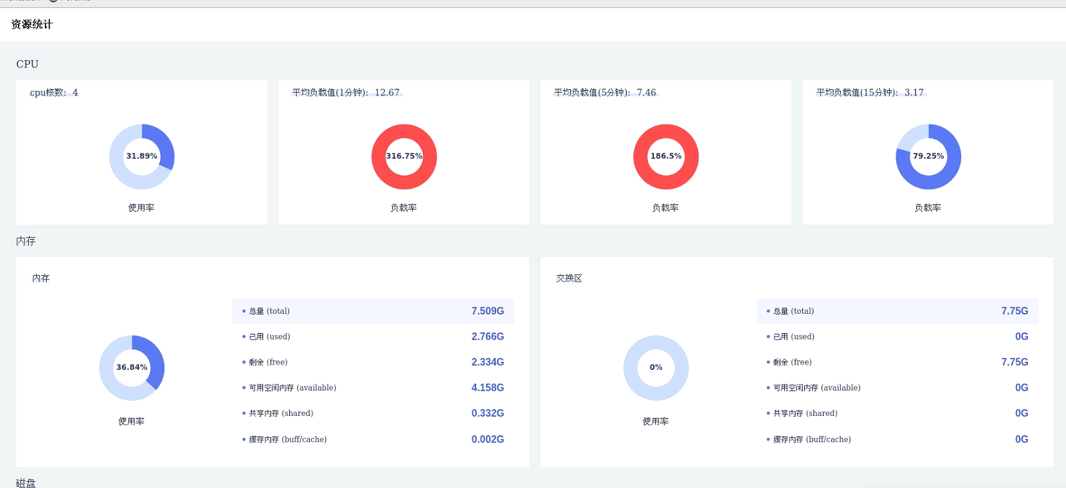Click the 内存 section heading
The width and height of the screenshot is (1066, 488).
click(26, 241)
